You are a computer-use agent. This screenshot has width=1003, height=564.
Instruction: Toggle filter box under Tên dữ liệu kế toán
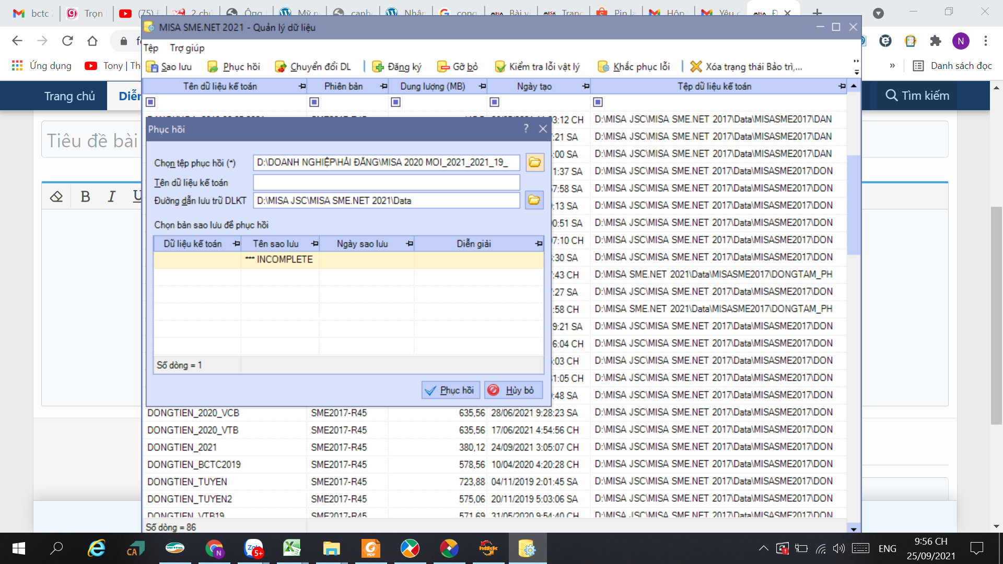coord(150,102)
